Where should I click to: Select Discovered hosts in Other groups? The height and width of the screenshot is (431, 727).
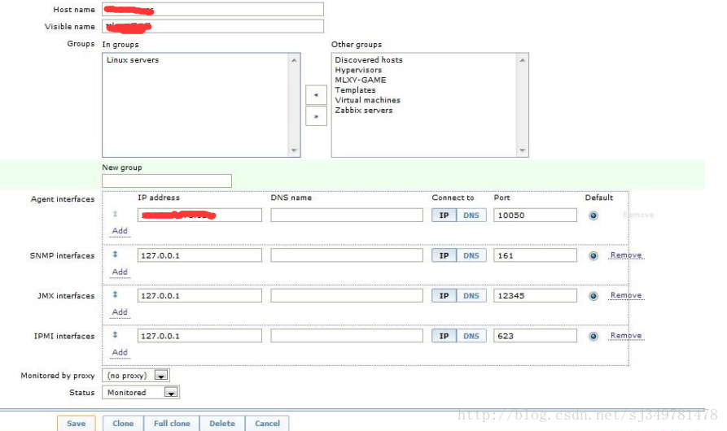pos(369,60)
